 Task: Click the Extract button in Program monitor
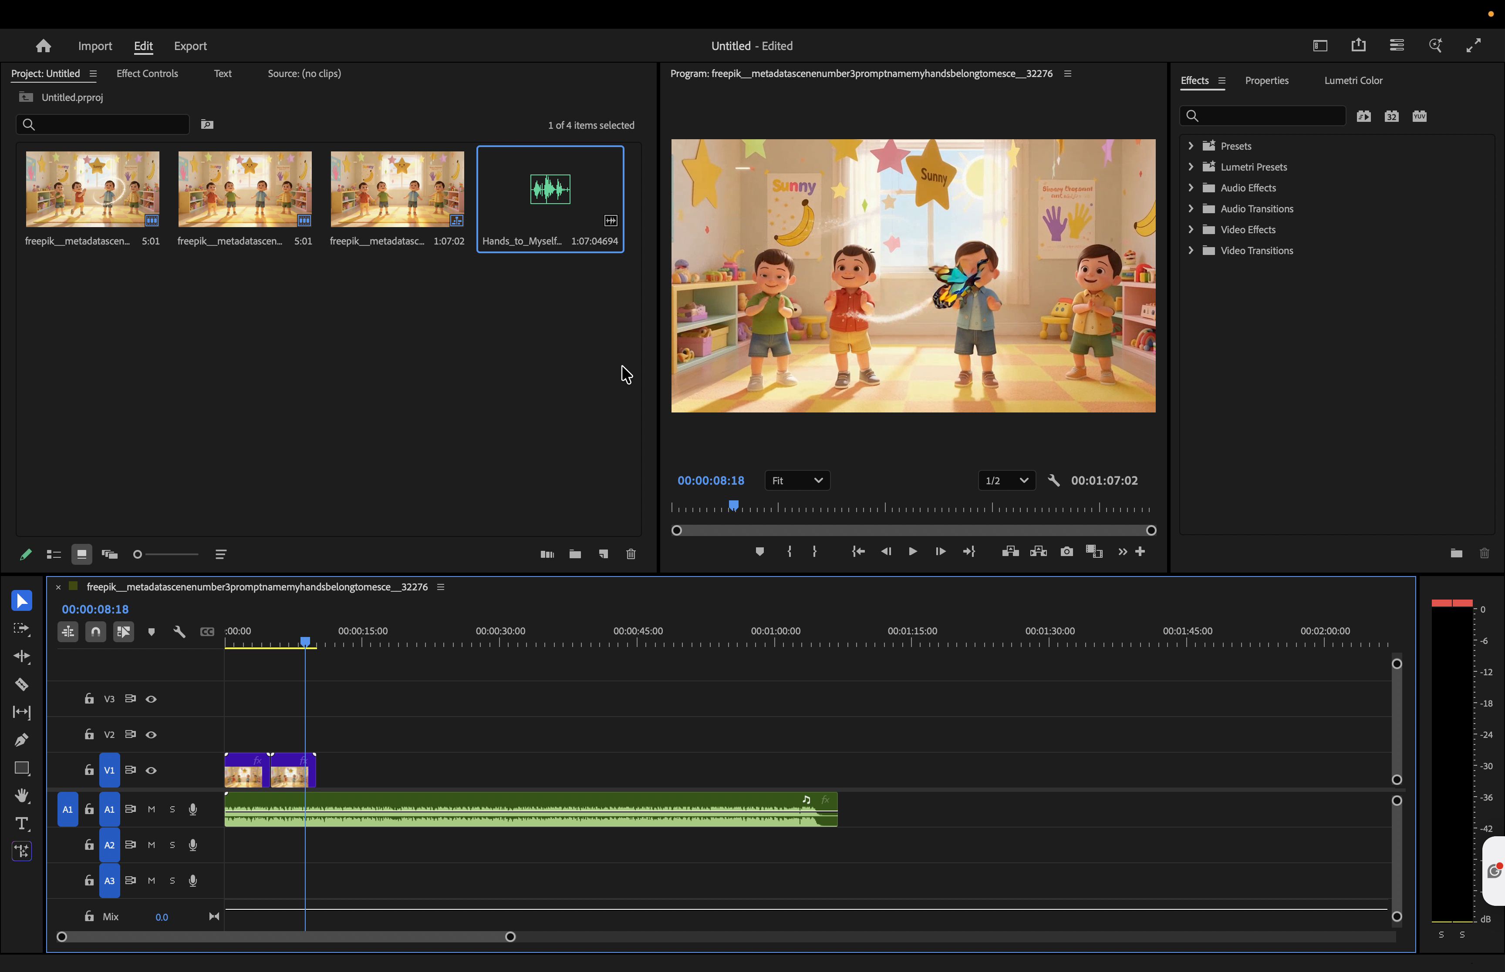click(x=1038, y=552)
